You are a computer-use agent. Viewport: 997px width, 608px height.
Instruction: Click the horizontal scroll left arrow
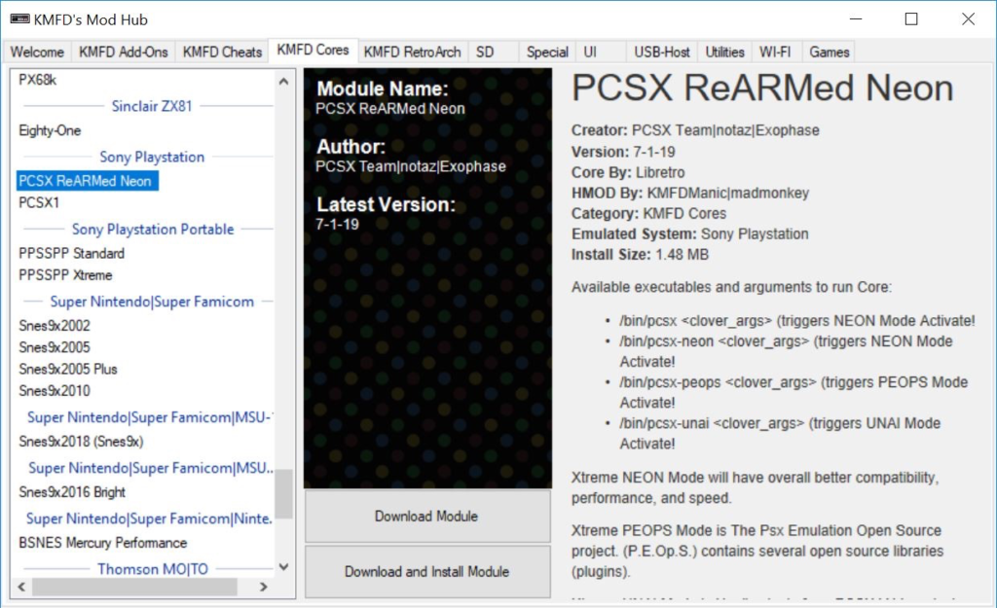pyautogui.click(x=22, y=587)
